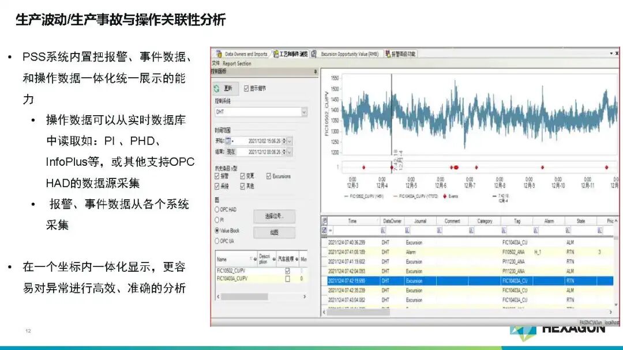Select the active second tab in the strip
The width and height of the screenshot is (623, 350).
click(290, 54)
